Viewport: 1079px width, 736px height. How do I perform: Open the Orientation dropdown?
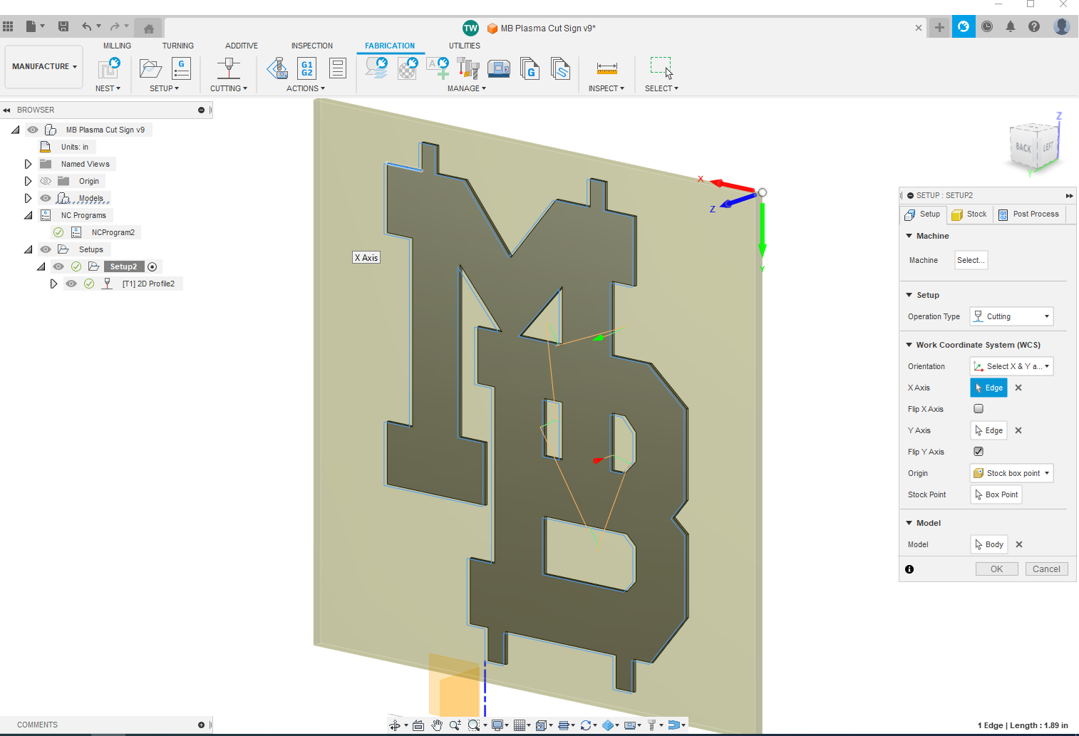coord(1011,366)
